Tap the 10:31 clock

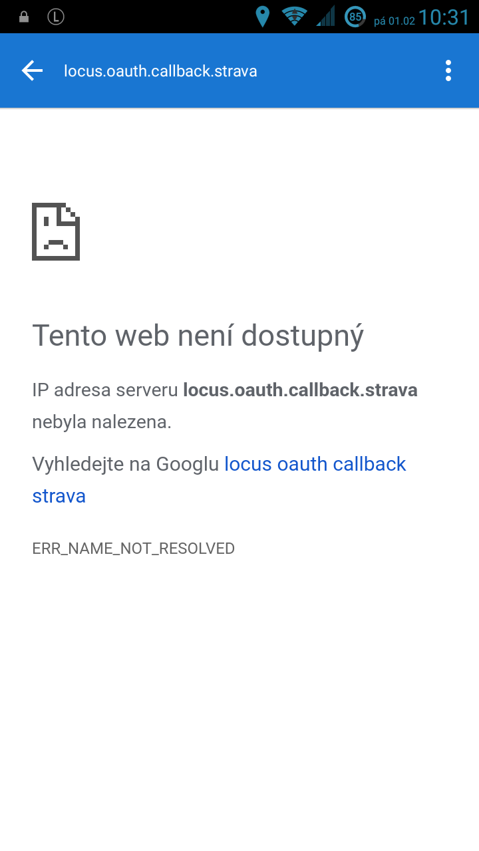pos(444,17)
